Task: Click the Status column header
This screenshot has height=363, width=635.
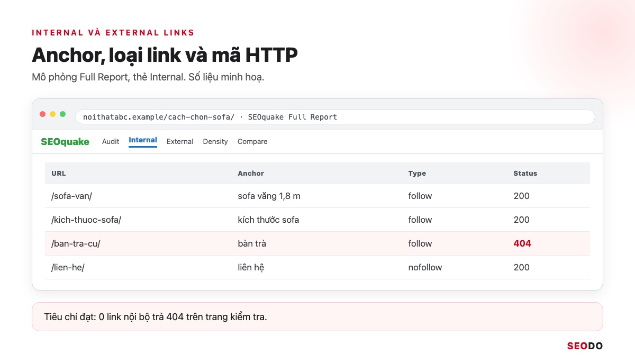Action: pos(525,173)
